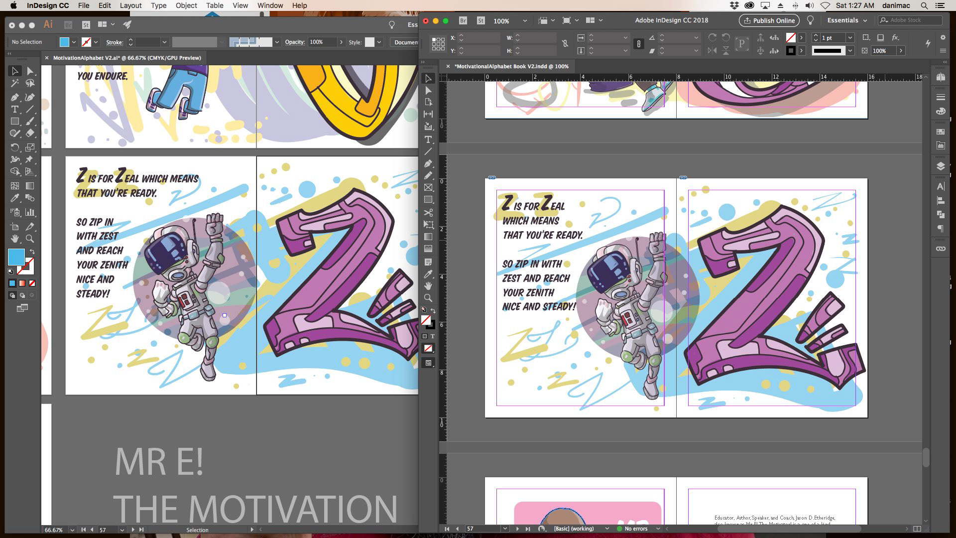Open InDesign's stroke weight dropdown

[x=850, y=38]
